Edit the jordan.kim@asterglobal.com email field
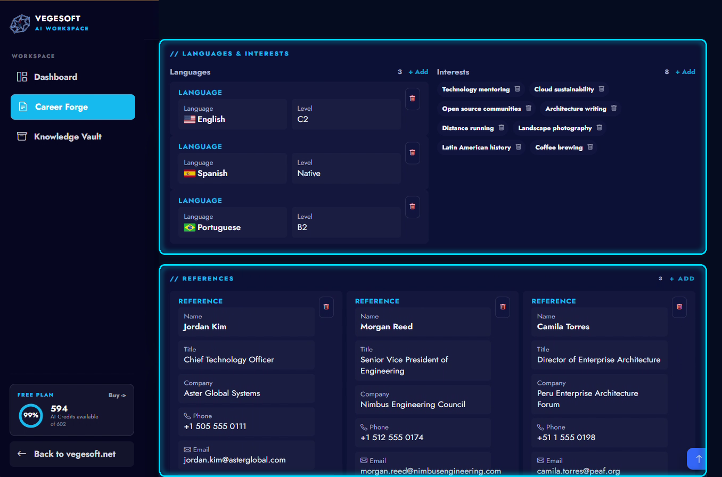This screenshot has width=722, height=477. click(x=247, y=455)
